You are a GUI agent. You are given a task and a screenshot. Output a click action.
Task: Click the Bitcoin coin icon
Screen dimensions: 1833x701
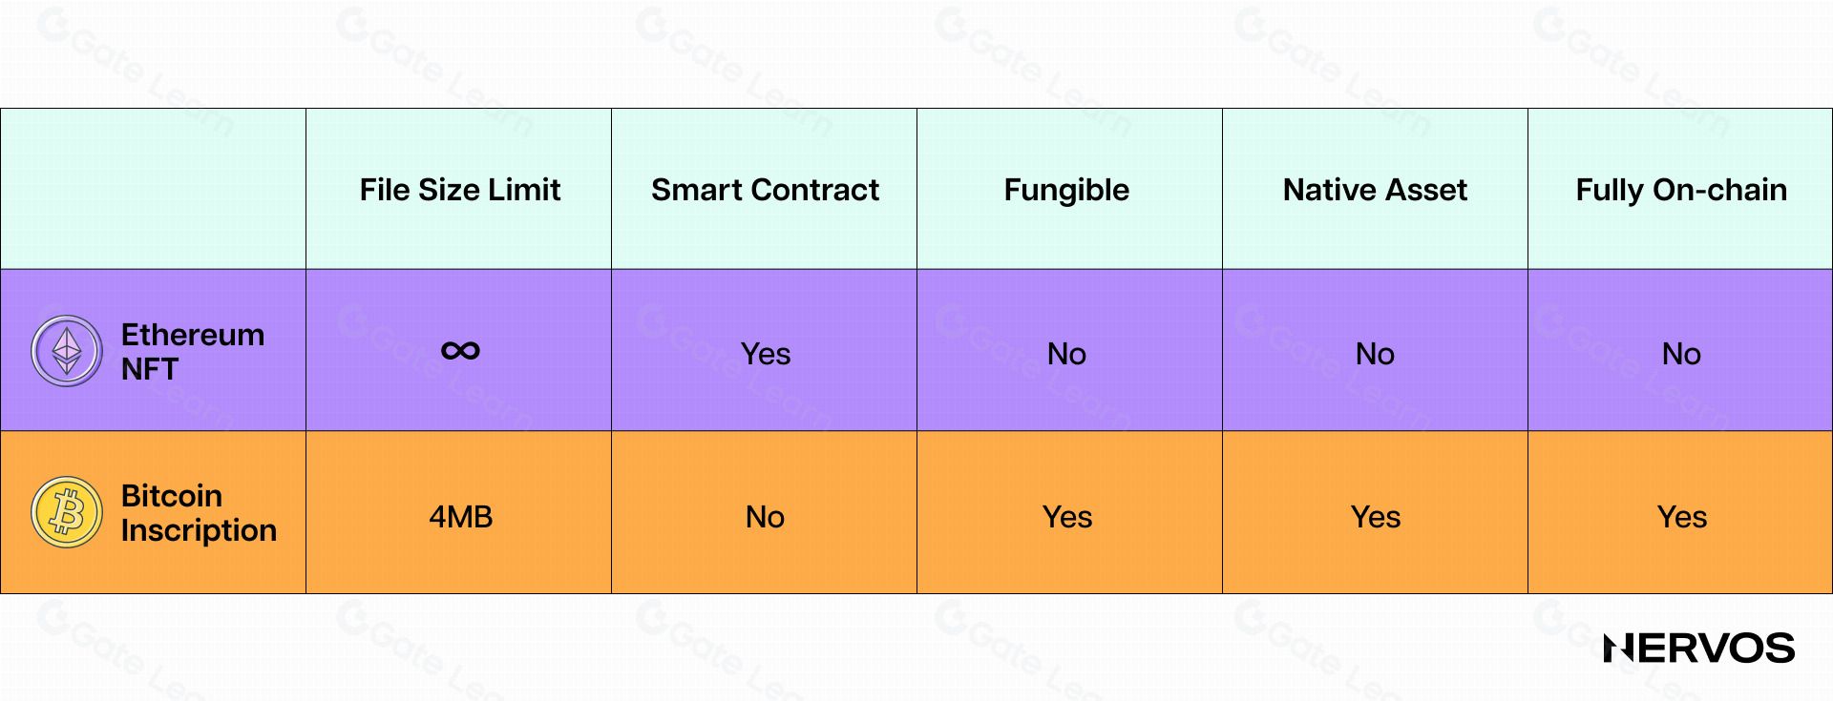(67, 513)
